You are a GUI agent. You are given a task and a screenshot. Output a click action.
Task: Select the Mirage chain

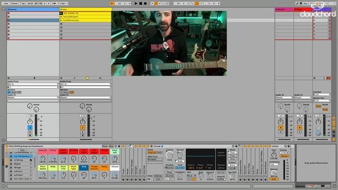[x=21, y=167]
